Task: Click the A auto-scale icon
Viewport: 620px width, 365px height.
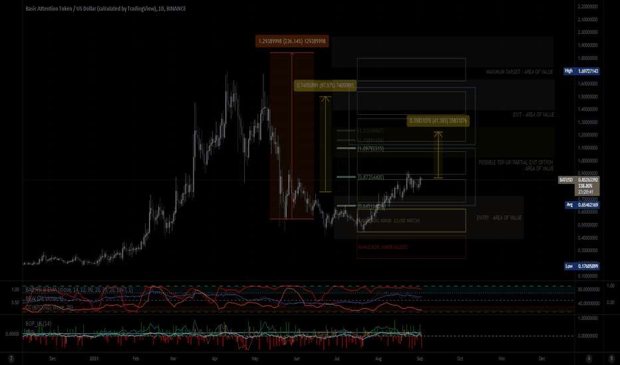Action: (x=589, y=358)
